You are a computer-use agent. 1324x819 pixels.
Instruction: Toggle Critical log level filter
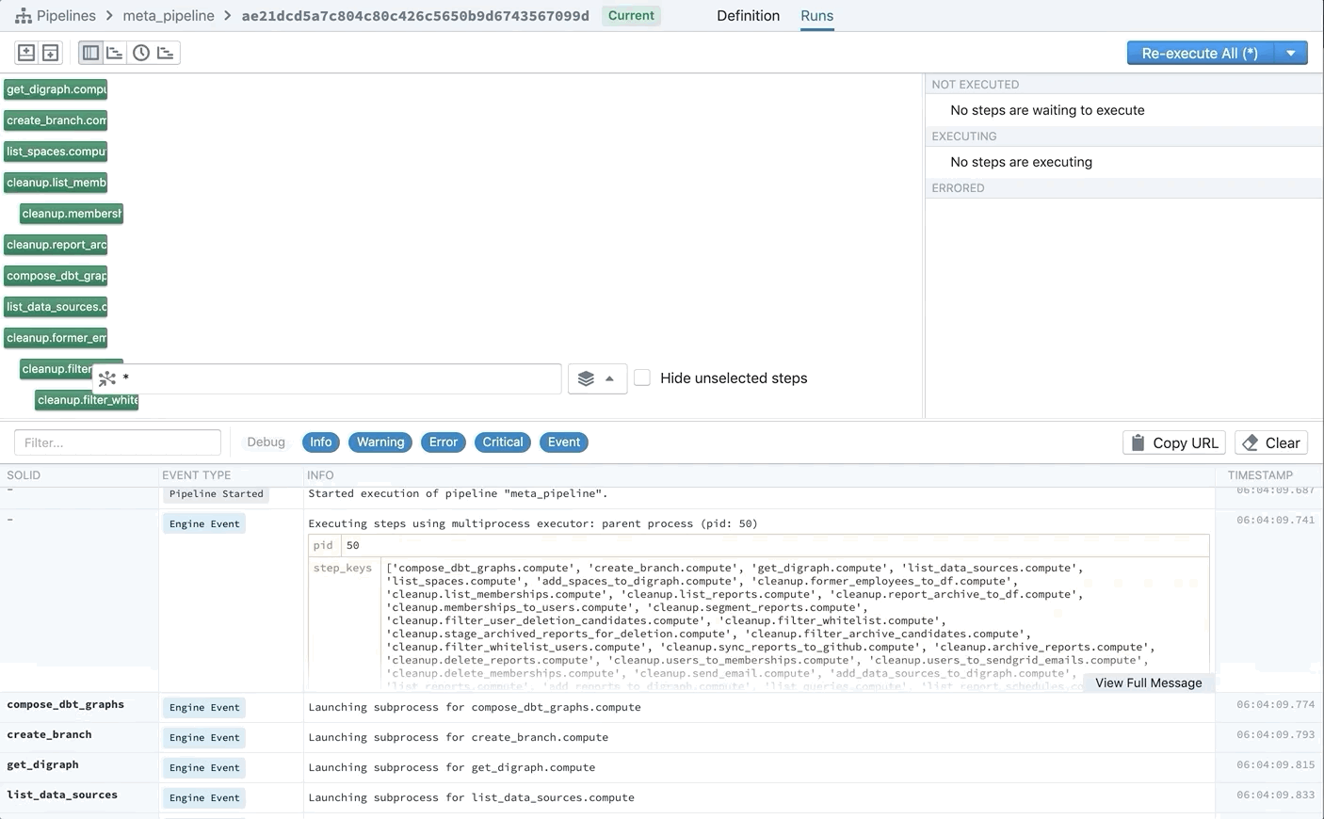coord(503,442)
